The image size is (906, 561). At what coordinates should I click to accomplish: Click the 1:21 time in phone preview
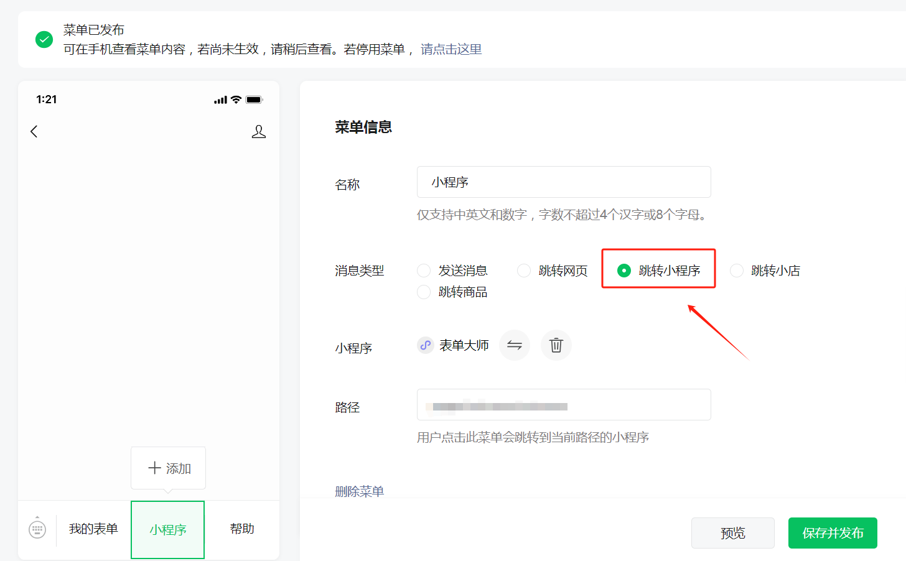coord(47,100)
